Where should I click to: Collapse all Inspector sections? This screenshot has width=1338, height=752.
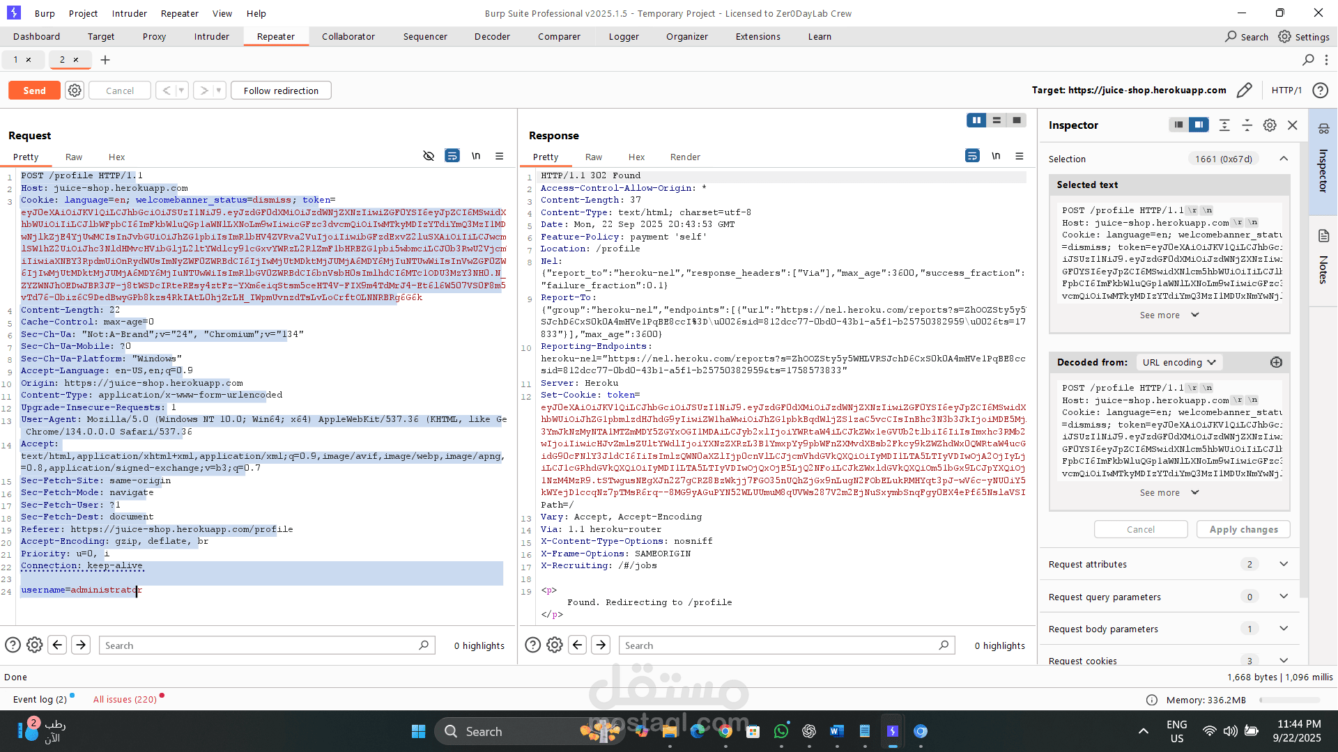point(1247,125)
